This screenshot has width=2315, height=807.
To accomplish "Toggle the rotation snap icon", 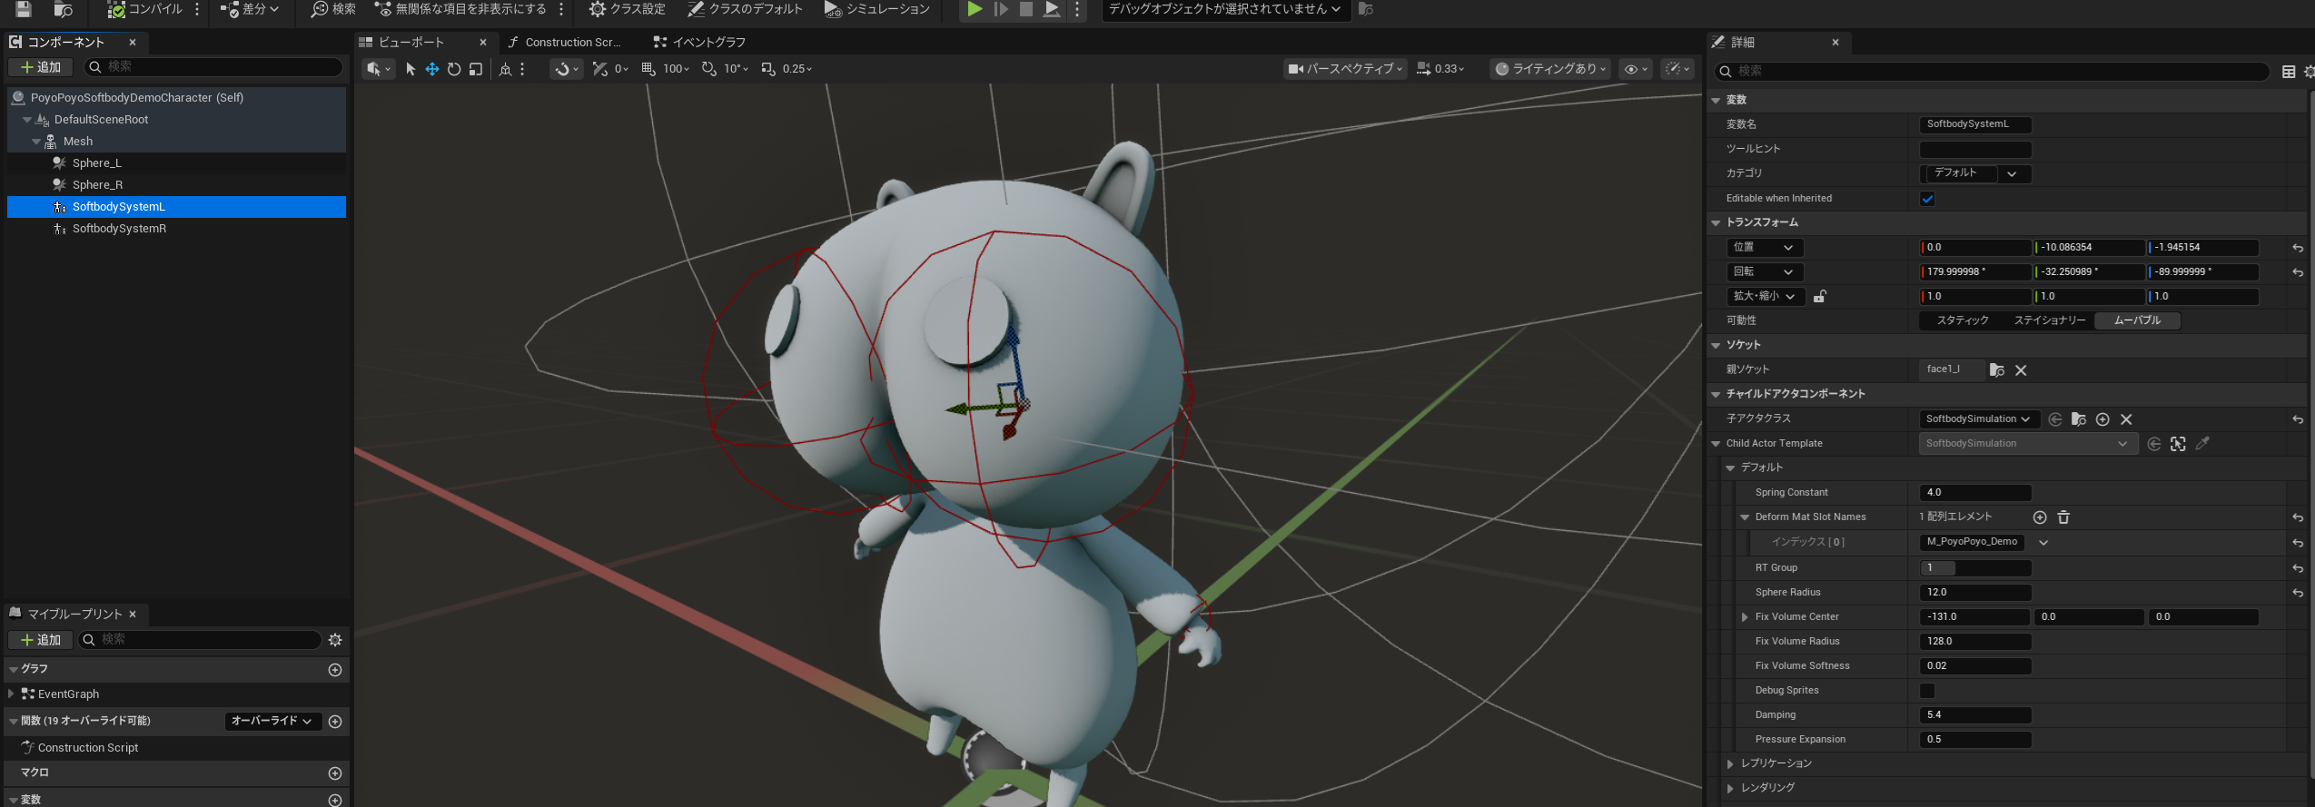I will pyautogui.click(x=709, y=69).
